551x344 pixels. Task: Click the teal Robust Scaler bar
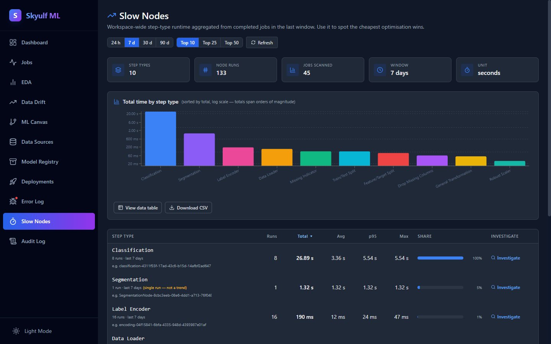pos(510,164)
